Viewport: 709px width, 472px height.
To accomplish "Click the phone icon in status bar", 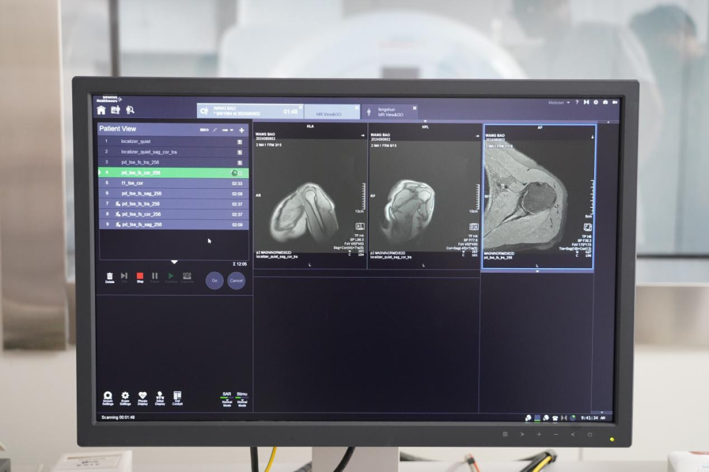I will (x=555, y=418).
